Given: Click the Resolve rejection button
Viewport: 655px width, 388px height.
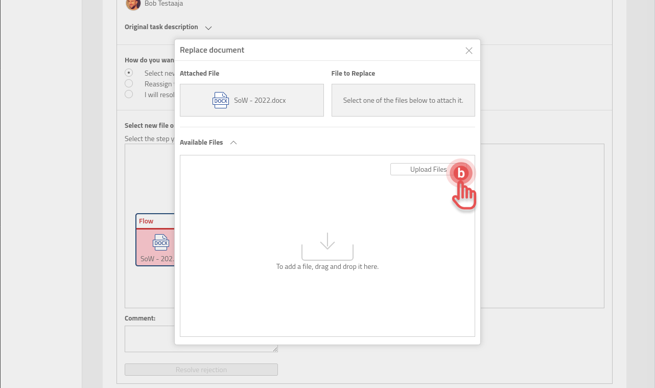Looking at the screenshot, I should pyautogui.click(x=201, y=369).
